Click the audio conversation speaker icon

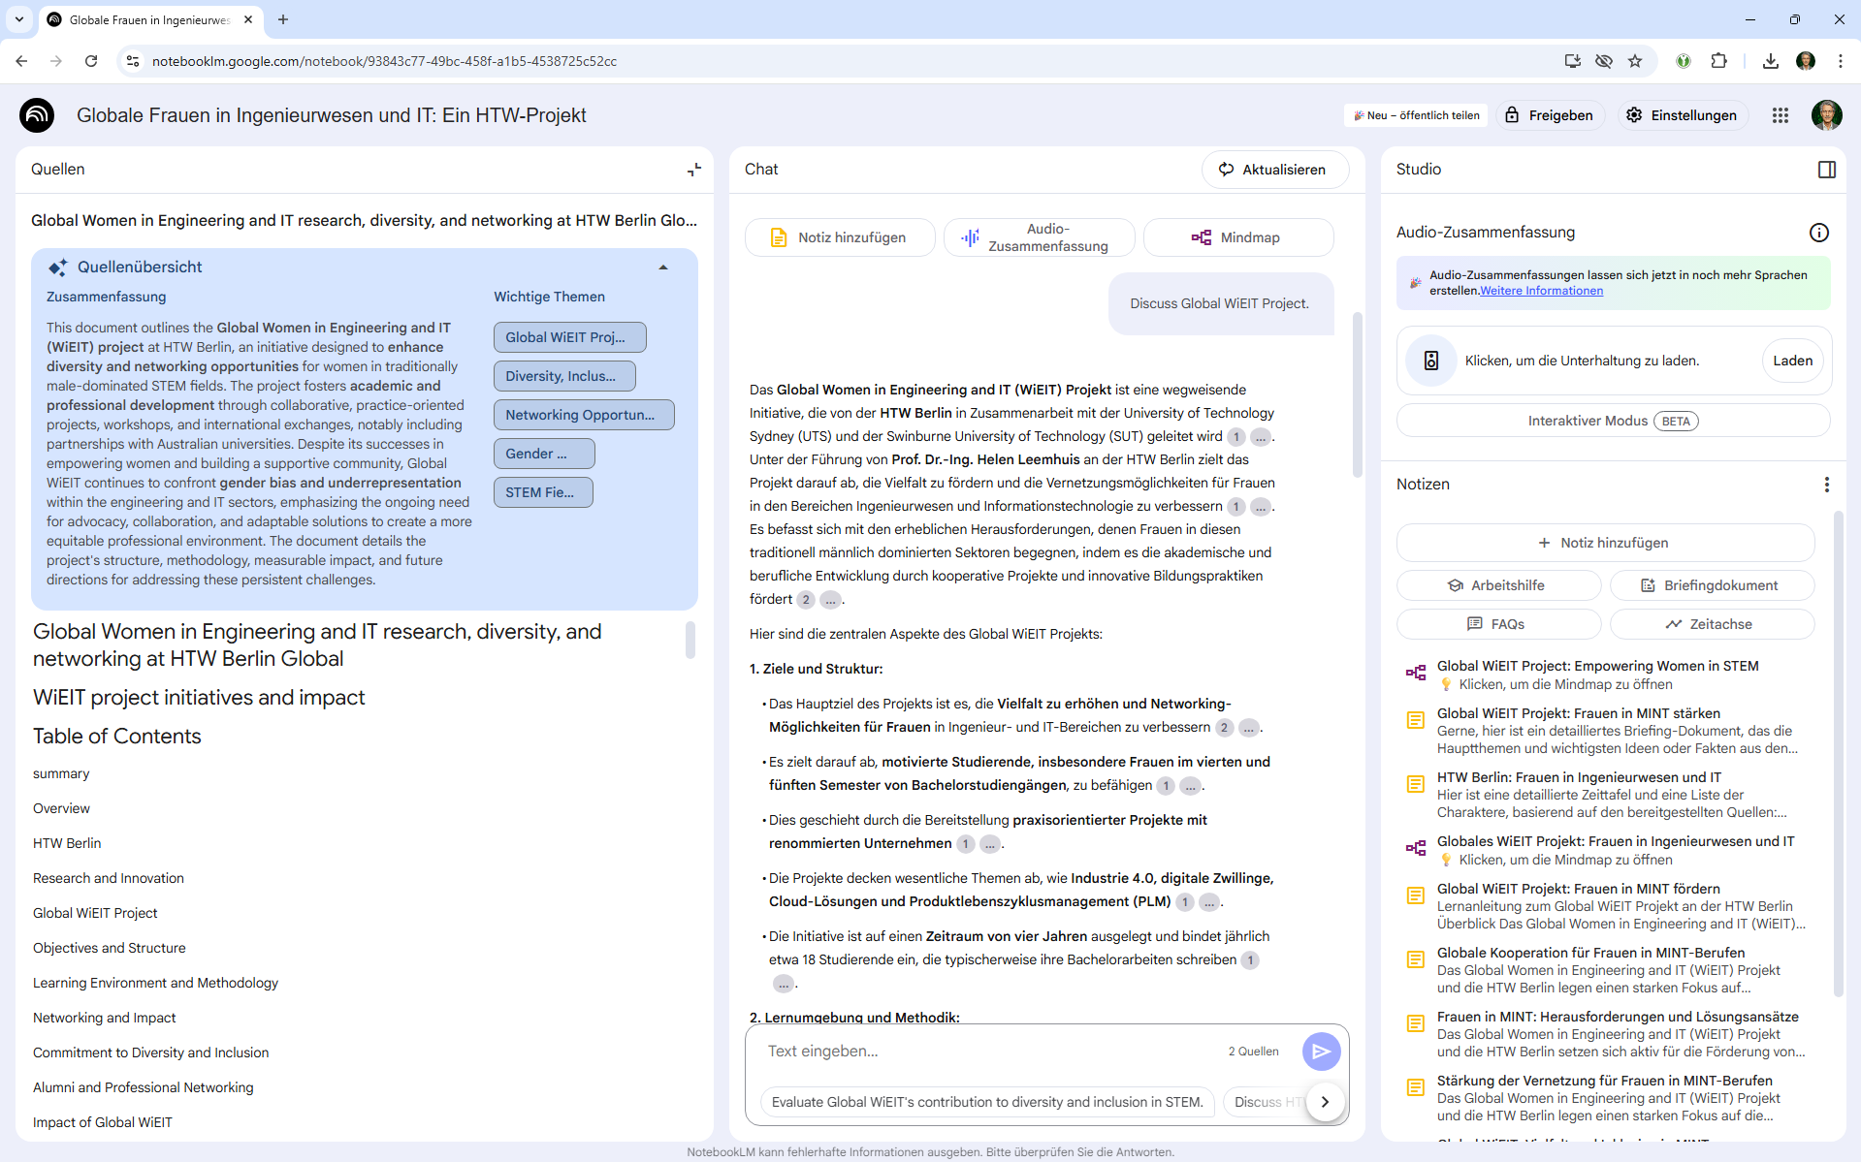pyautogui.click(x=1430, y=361)
